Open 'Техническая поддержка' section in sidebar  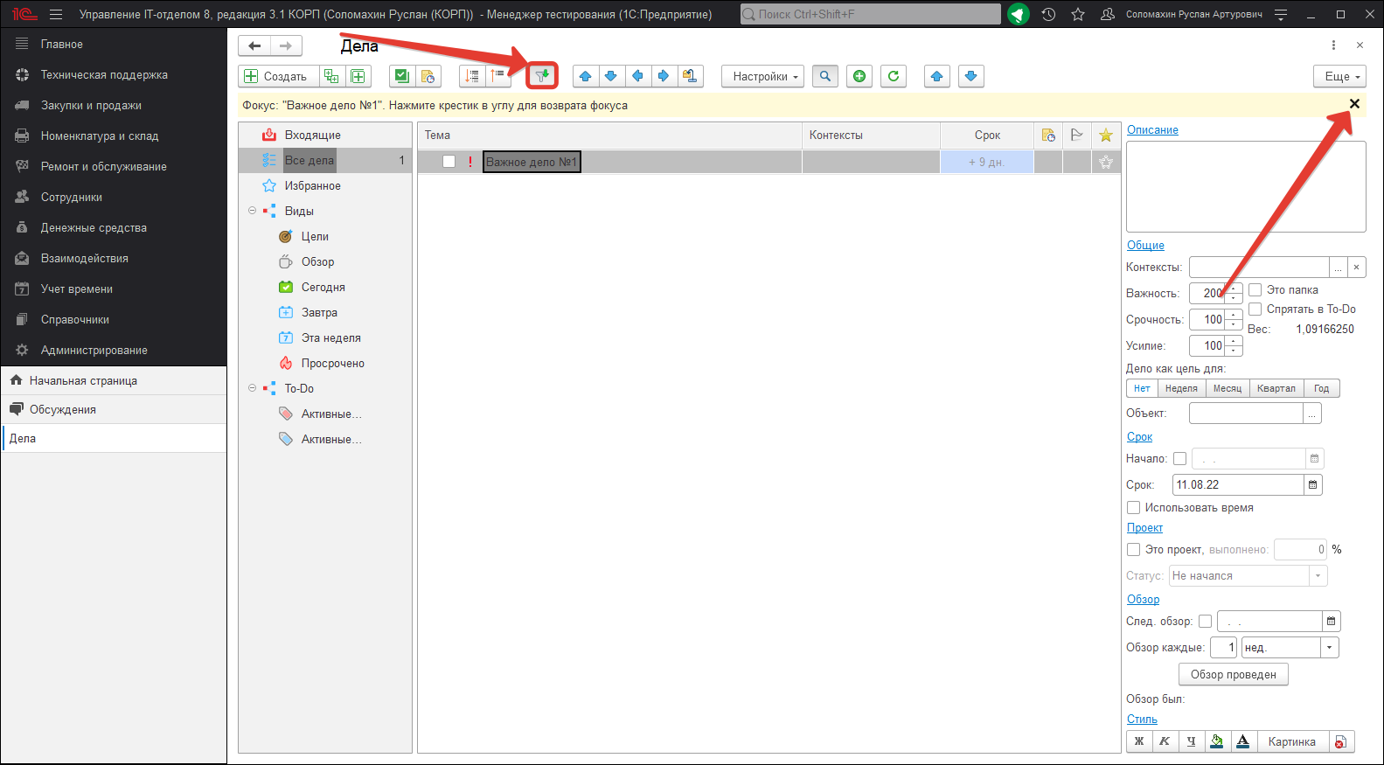tap(104, 74)
